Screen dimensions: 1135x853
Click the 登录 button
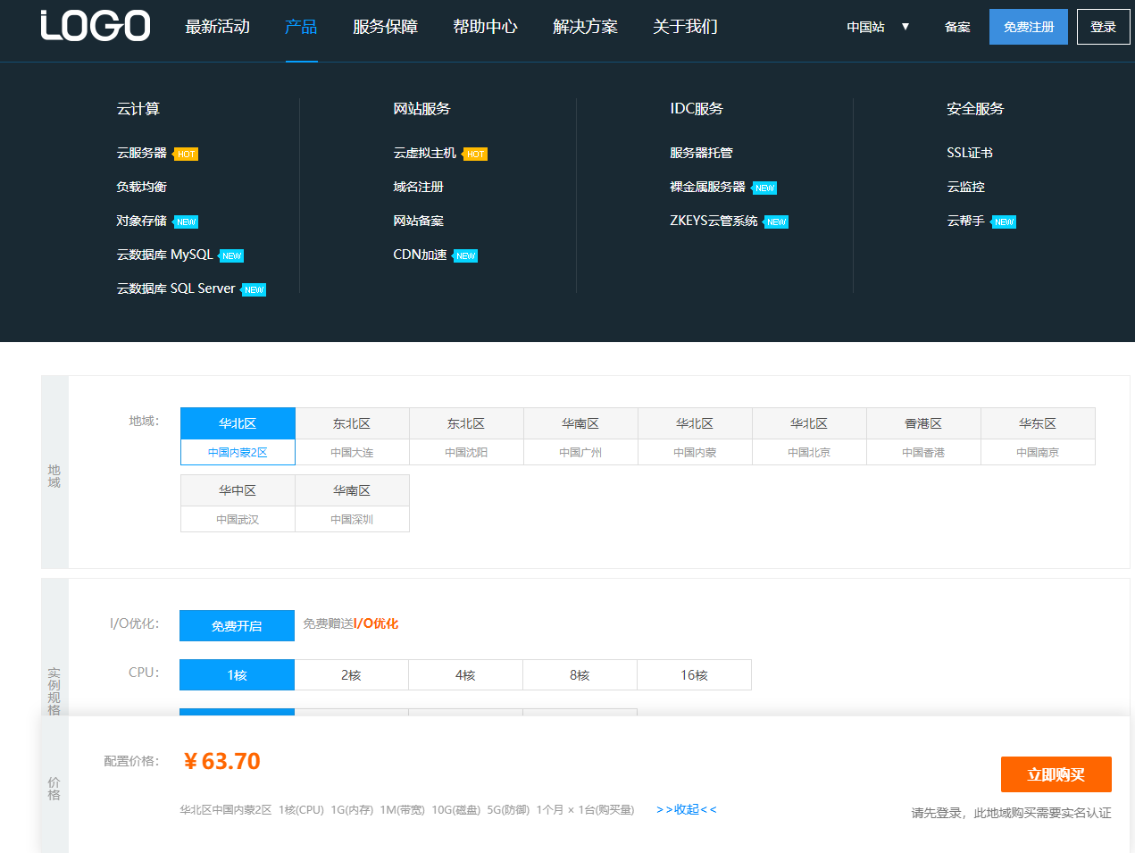[x=1104, y=27]
